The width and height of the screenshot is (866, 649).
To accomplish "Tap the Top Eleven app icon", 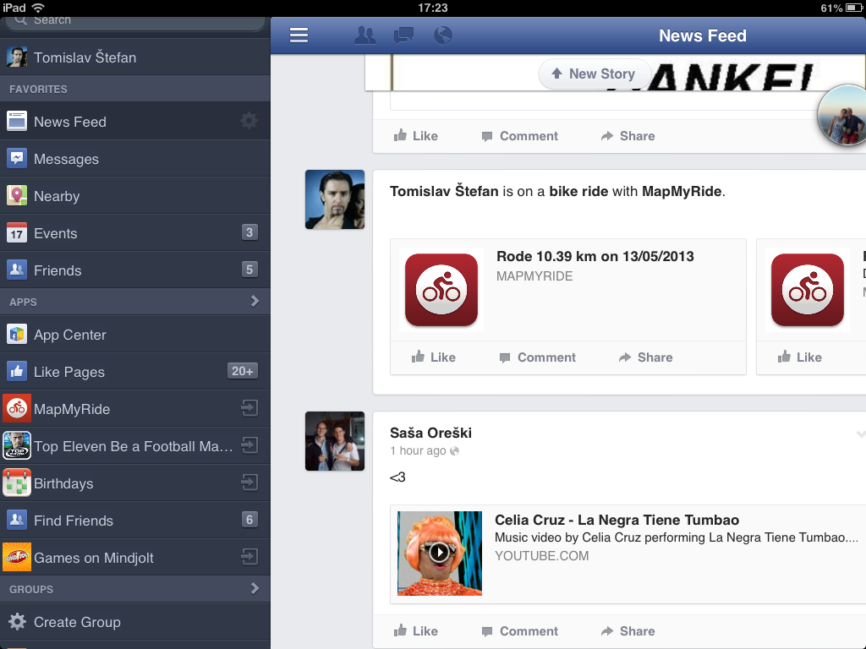I will [x=17, y=445].
